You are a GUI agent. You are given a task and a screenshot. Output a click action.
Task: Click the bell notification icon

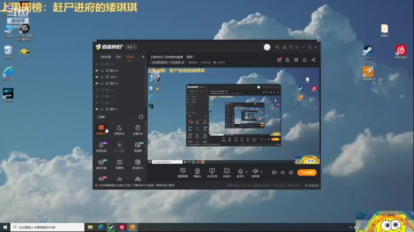(305, 60)
